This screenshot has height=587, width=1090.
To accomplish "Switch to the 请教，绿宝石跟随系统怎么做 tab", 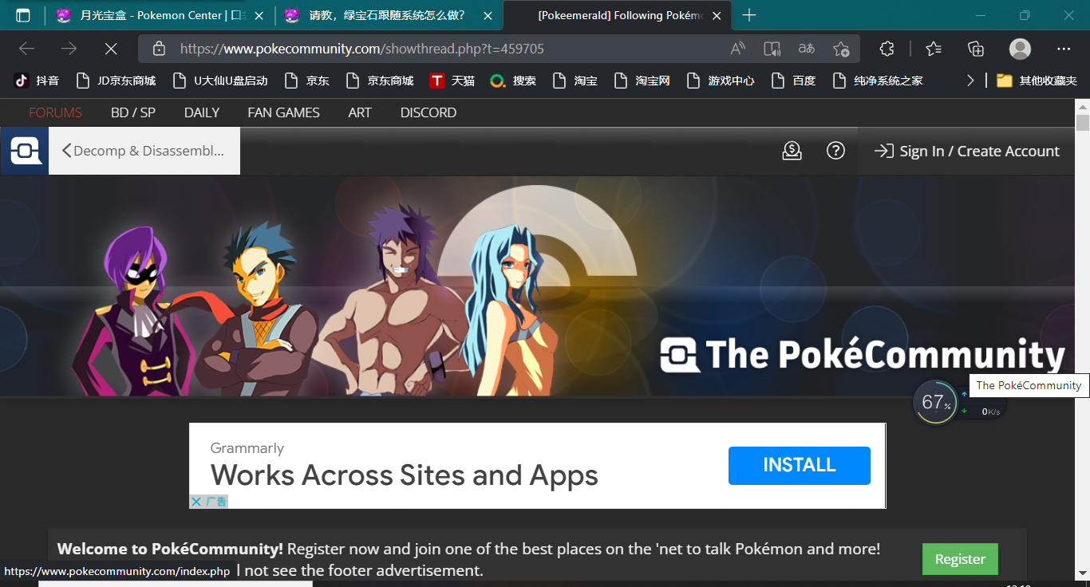I will [x=387, y=15].
